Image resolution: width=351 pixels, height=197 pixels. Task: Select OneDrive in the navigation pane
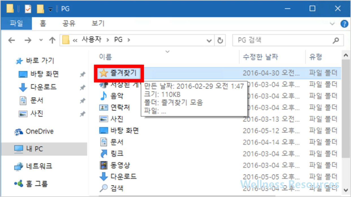40,131
